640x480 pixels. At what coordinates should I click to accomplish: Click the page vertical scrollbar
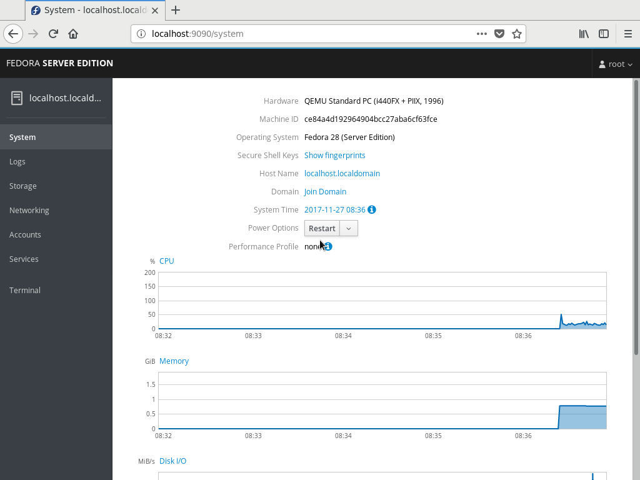636,217
